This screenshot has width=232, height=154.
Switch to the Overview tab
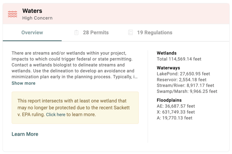coord(32,33)
